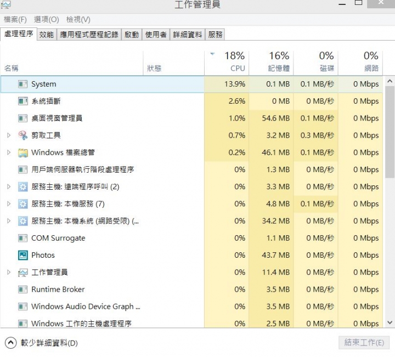Sort by the 狀態 column header
The height and width of the screenshot is (357, 395).
pos(174,63)
